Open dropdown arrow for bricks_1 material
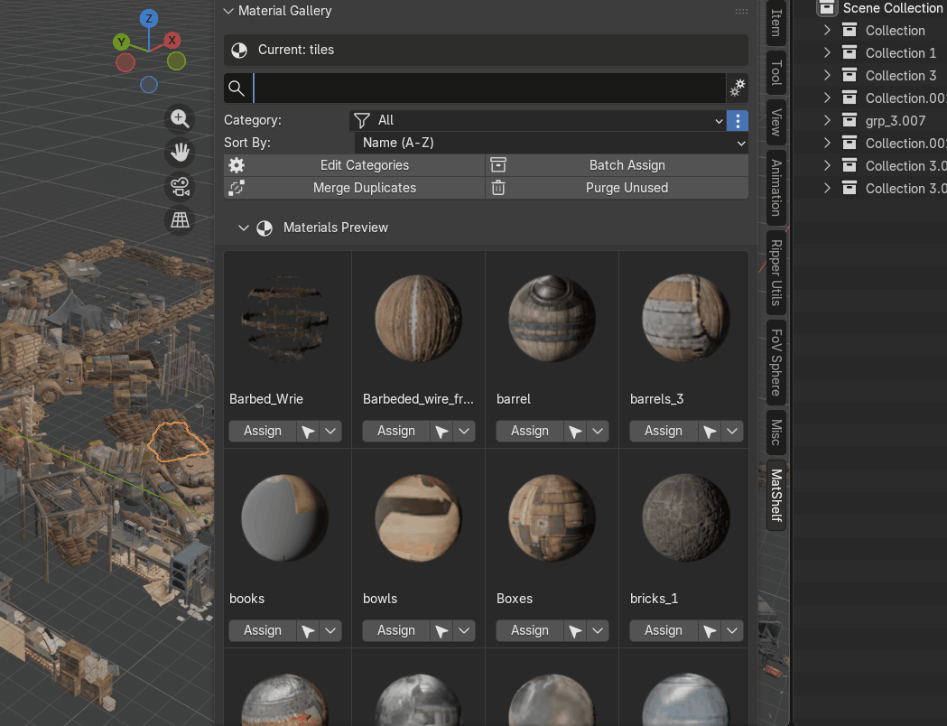The width and height of the screenshot is (947, 726). [x=732, y=630]
